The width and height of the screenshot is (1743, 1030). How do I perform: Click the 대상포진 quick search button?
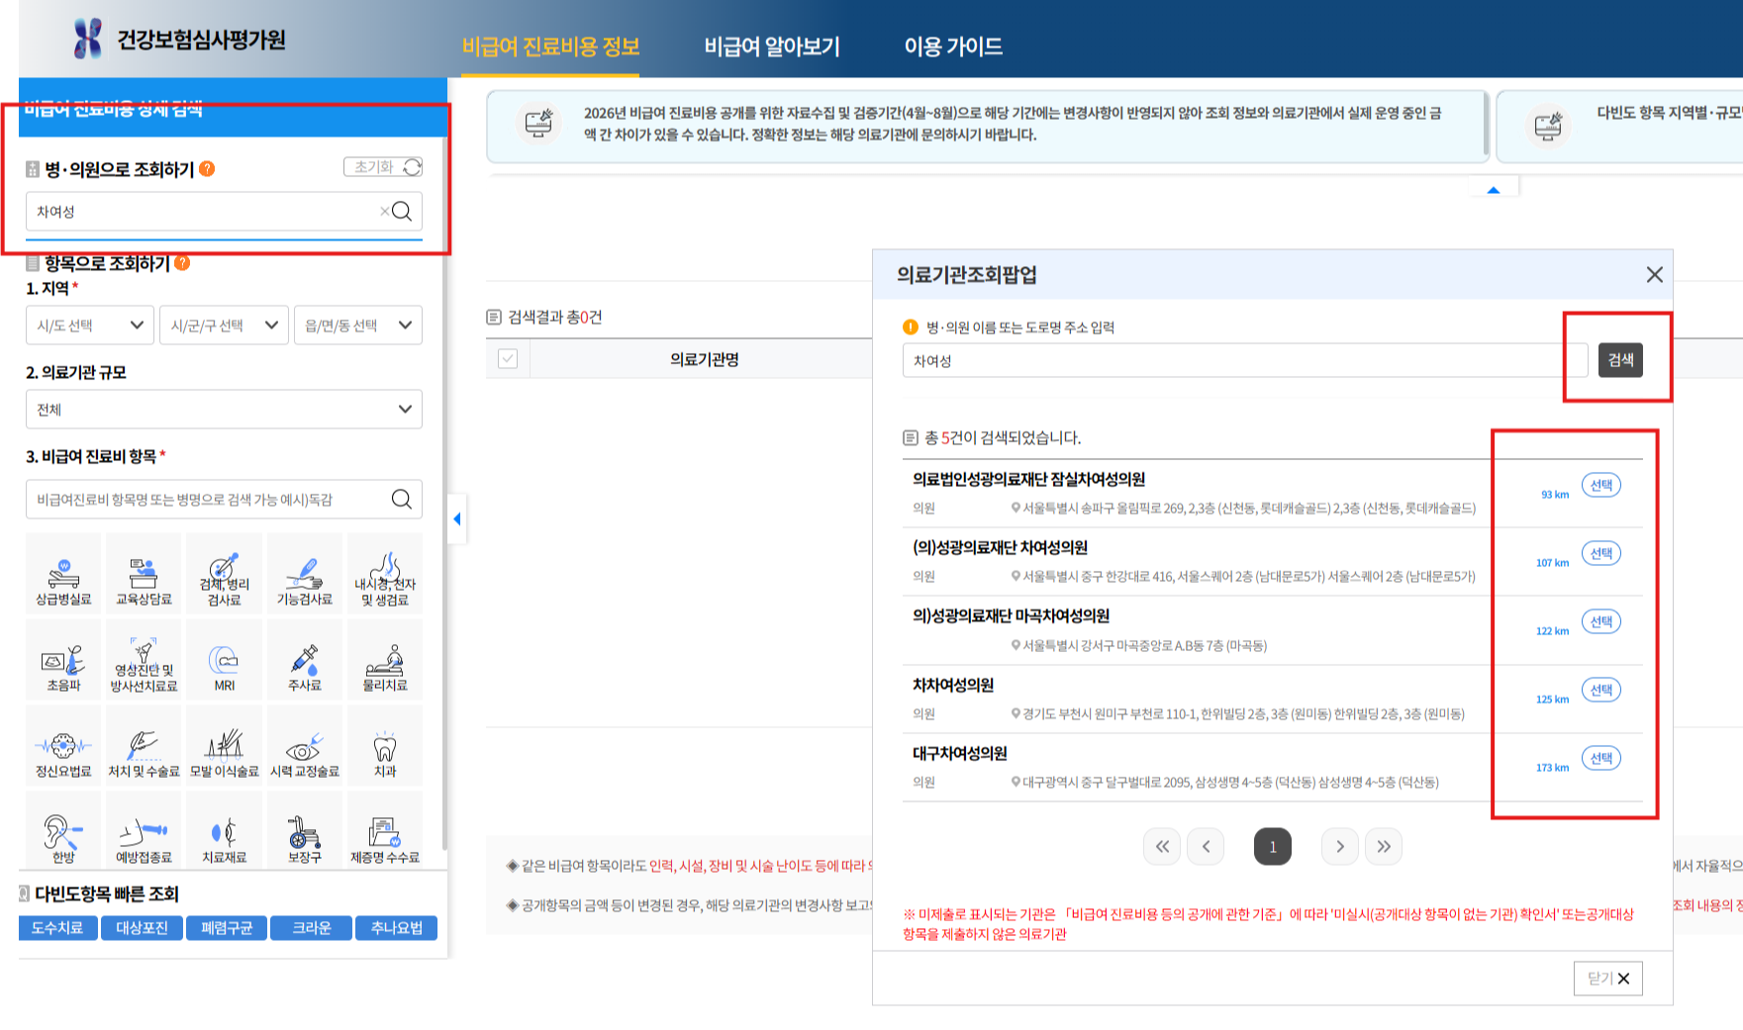142,927
